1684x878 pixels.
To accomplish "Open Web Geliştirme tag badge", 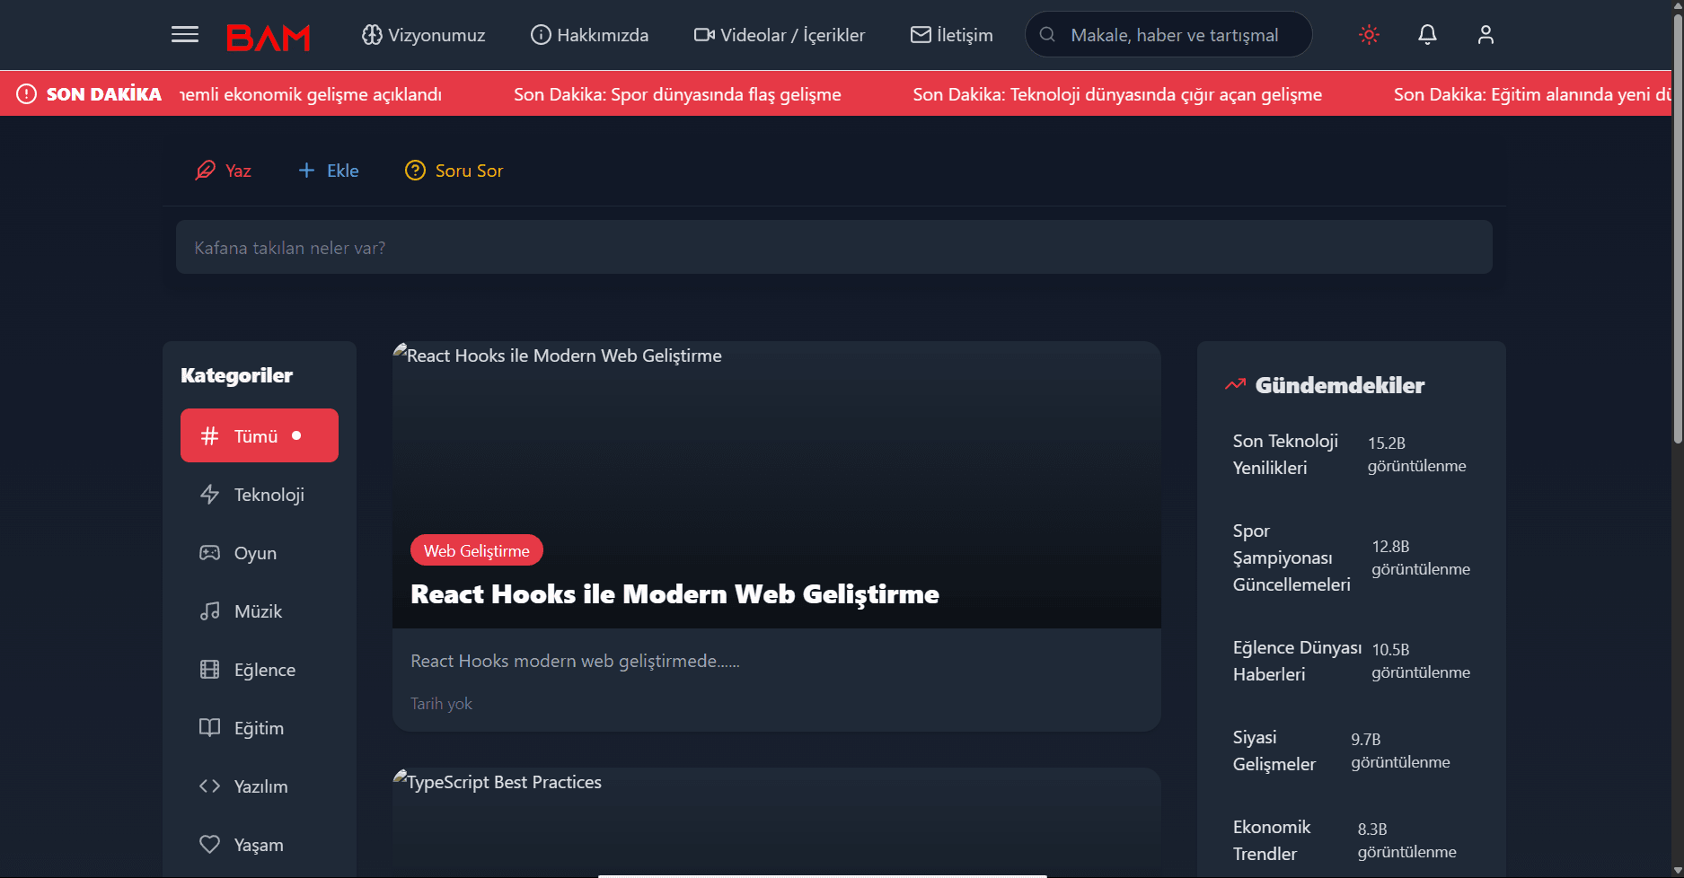I will 476,550.
